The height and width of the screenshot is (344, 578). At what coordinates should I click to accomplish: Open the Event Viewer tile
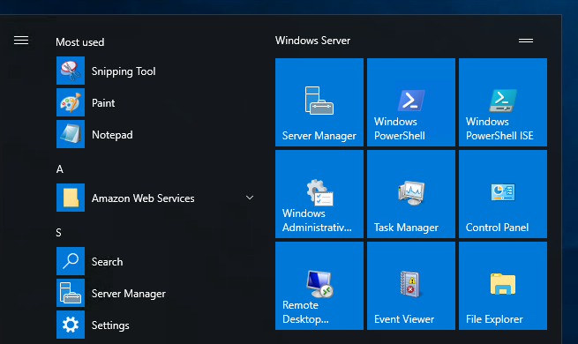tap(411, 286)
